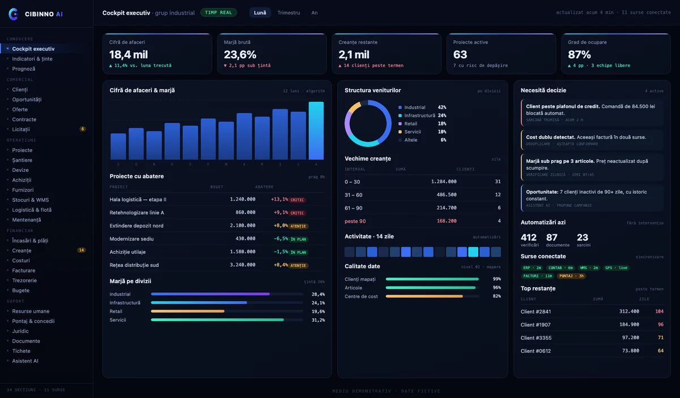
Task: Click the revenue structure donut chart
Action: [368, 123]
